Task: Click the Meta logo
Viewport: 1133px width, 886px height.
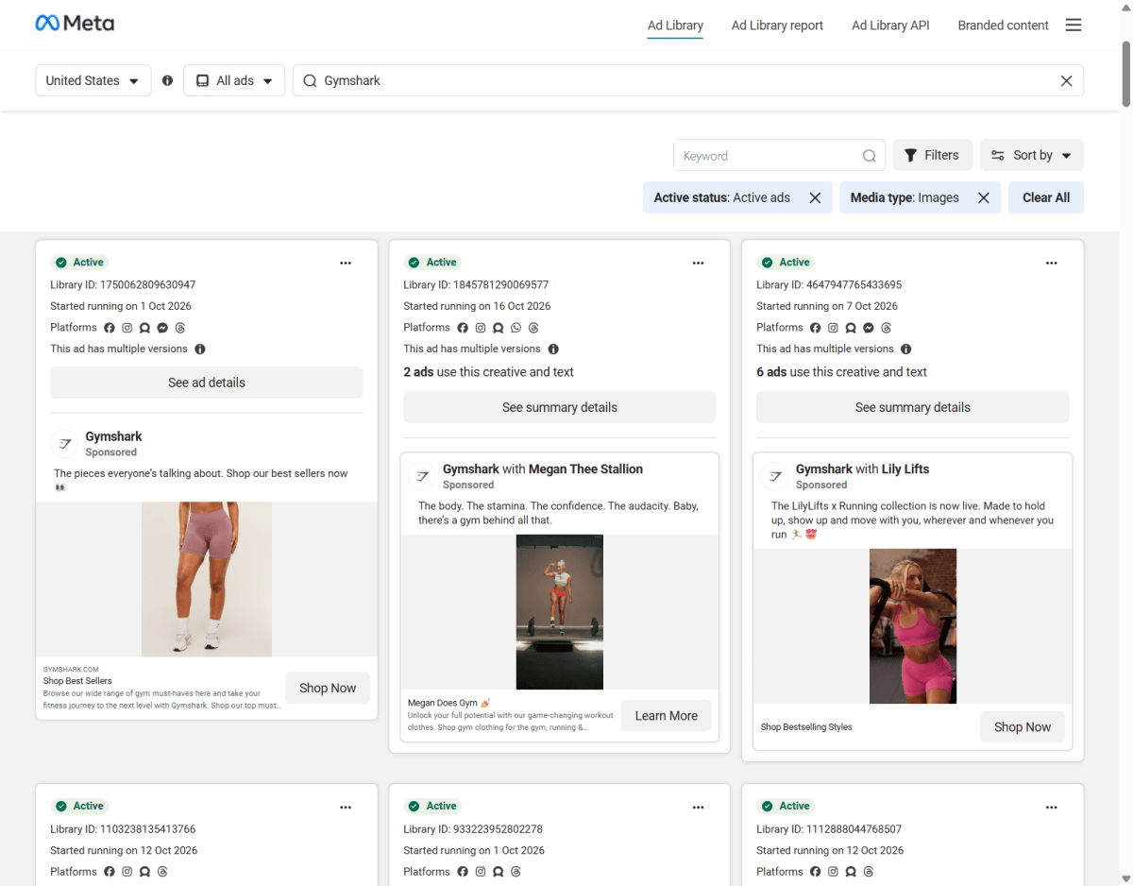Action: click(75, 24)
